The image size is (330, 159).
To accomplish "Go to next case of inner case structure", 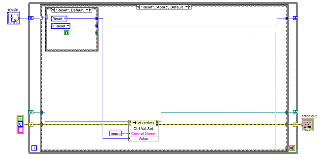I will [90, 10].
